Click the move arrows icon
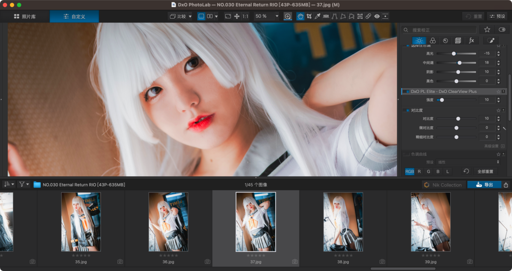The height and width of the screenshot is (271, 512). 237,16
